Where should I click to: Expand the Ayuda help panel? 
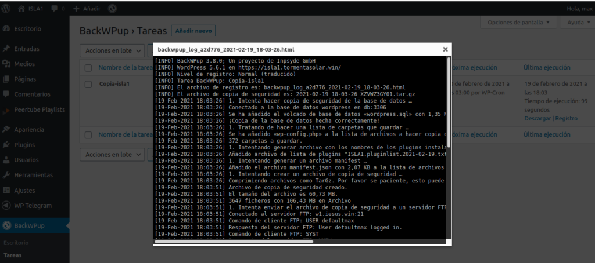577,23
